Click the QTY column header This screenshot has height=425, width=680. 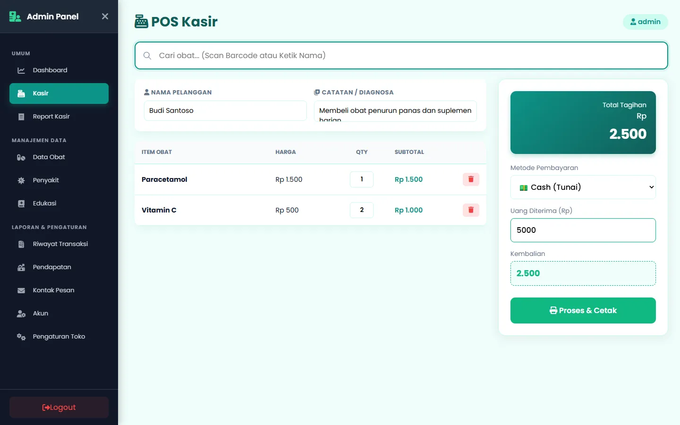click(362, 152)
